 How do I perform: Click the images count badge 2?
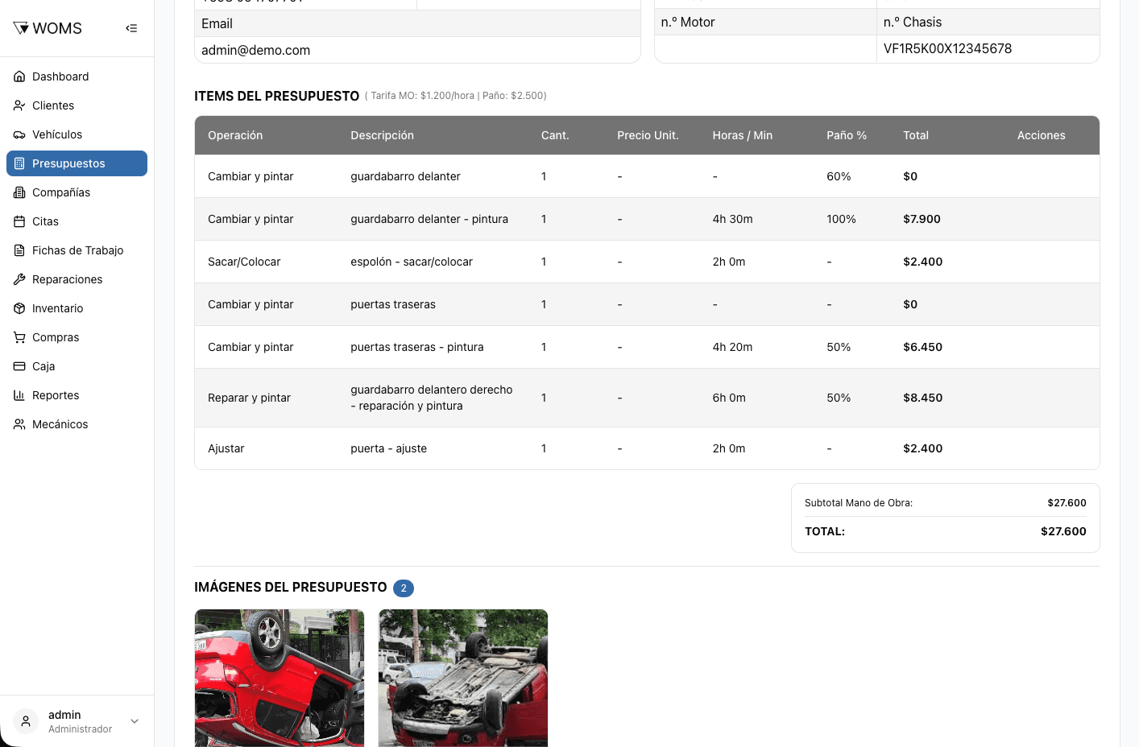pyautogui.click(x=404, y=588)
